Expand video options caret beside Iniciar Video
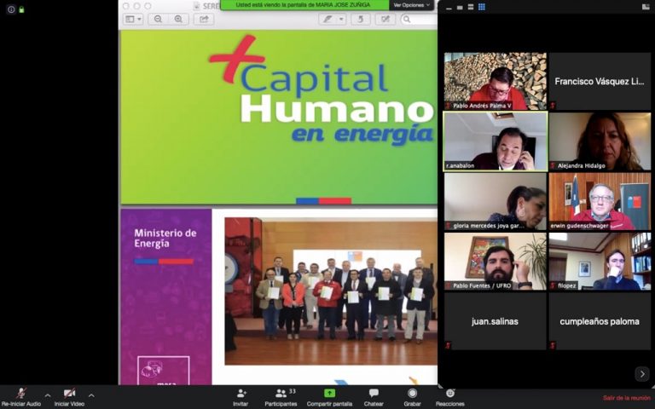 point(91,395)
